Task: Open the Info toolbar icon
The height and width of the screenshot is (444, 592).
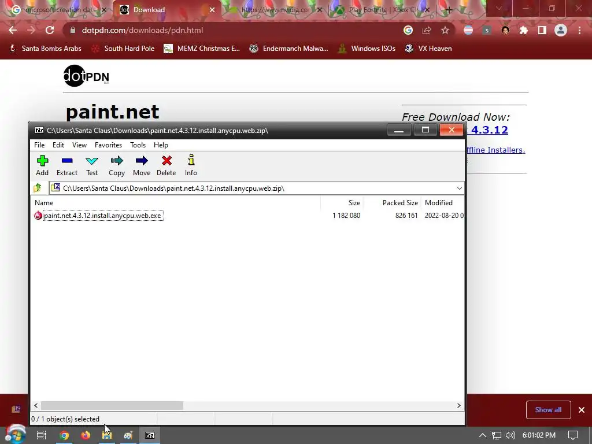Action: tap(191, 165)
